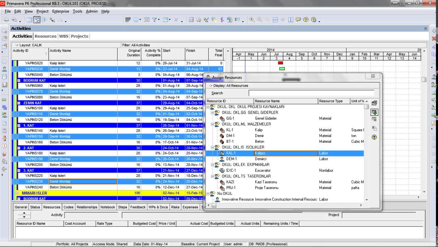Screen dimensions: 438x247
Task: Click the Assign Resources vertical scrollbar thumb
Action: pos(367,107)
